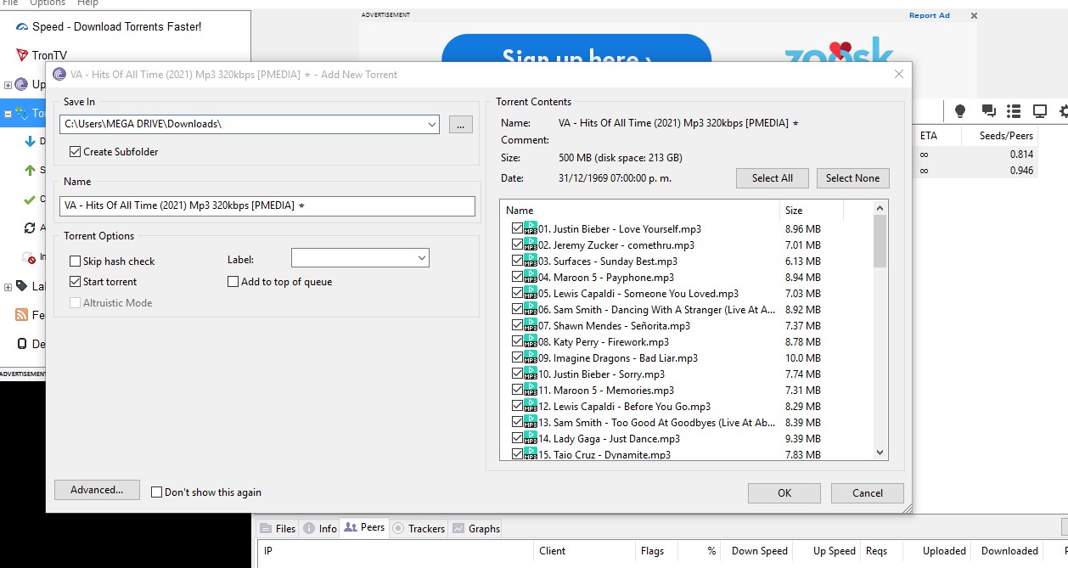
Task: Click MP3 icon of Justin Bieber Love Yourself
Action: (531, 228)
